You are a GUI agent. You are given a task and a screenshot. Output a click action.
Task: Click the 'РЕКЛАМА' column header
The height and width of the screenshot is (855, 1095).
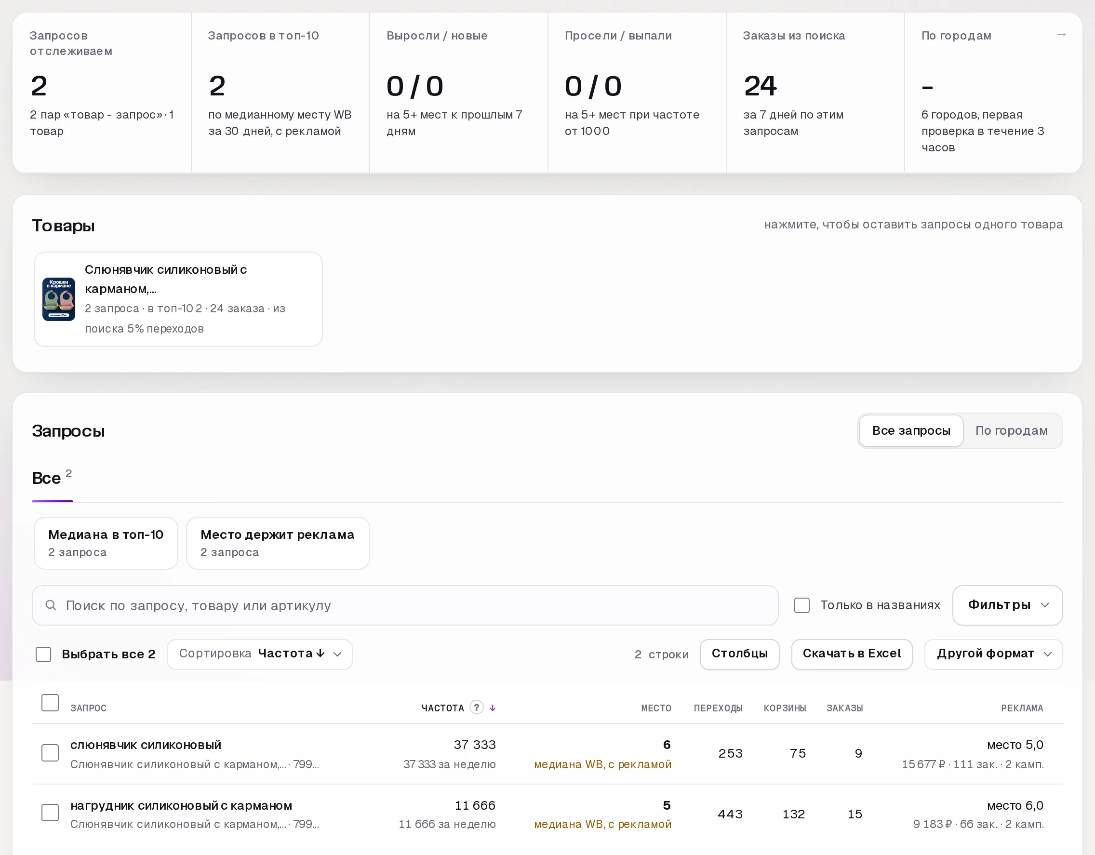tap(1022, 708)
